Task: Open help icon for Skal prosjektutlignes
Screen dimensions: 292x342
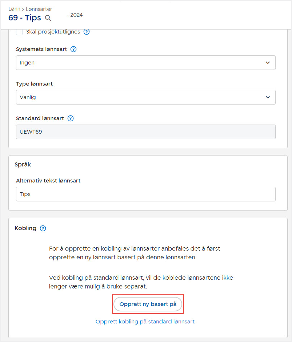Action: click(x=87, y=32)
